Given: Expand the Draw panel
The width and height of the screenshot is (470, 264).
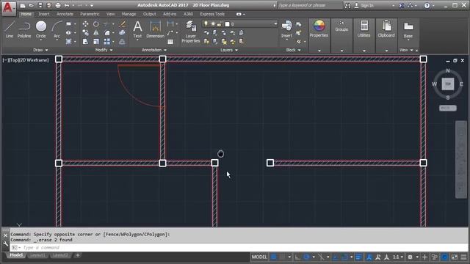Looking at the screenshot, I should tap(40, 50).
